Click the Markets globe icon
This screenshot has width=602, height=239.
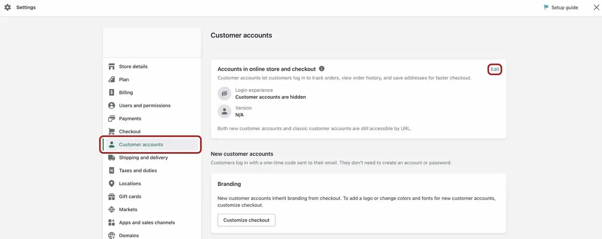pyautogui.click(x=111, y=209)
